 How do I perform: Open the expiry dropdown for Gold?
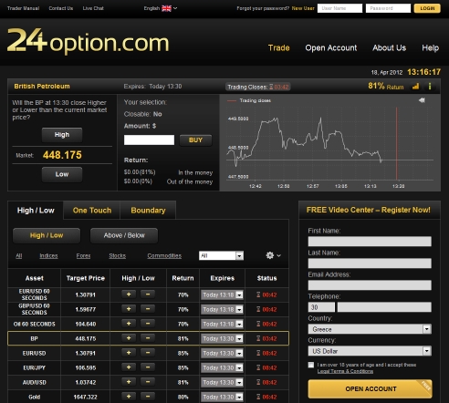(222, 397)
